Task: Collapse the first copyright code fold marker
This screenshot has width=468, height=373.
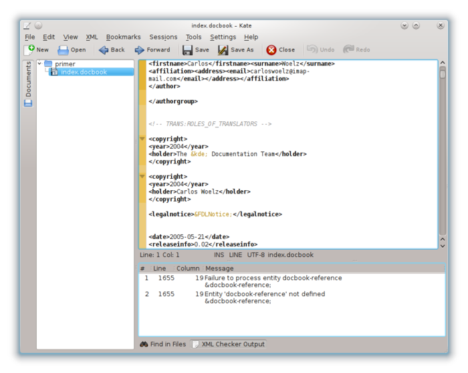Action: pos(142,139)
